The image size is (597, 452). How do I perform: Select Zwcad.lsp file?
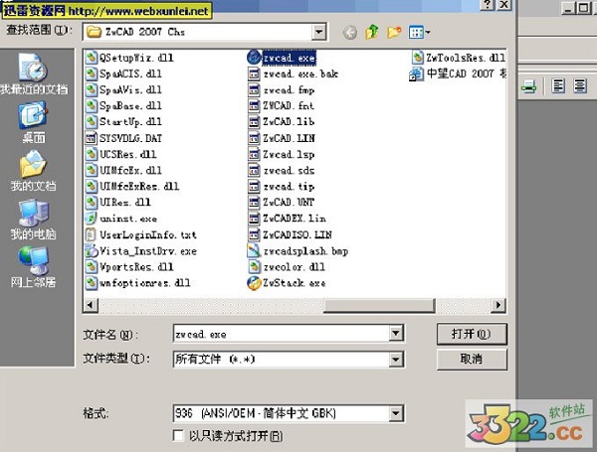[x=281, y=154]
